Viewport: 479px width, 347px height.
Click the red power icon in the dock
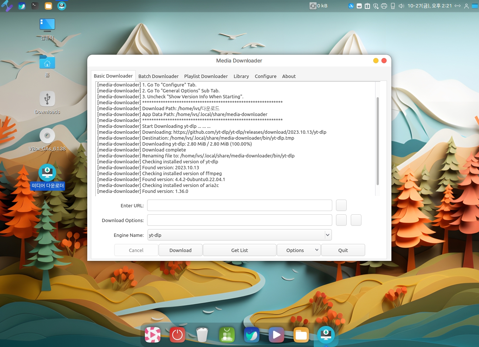(177, 335)
